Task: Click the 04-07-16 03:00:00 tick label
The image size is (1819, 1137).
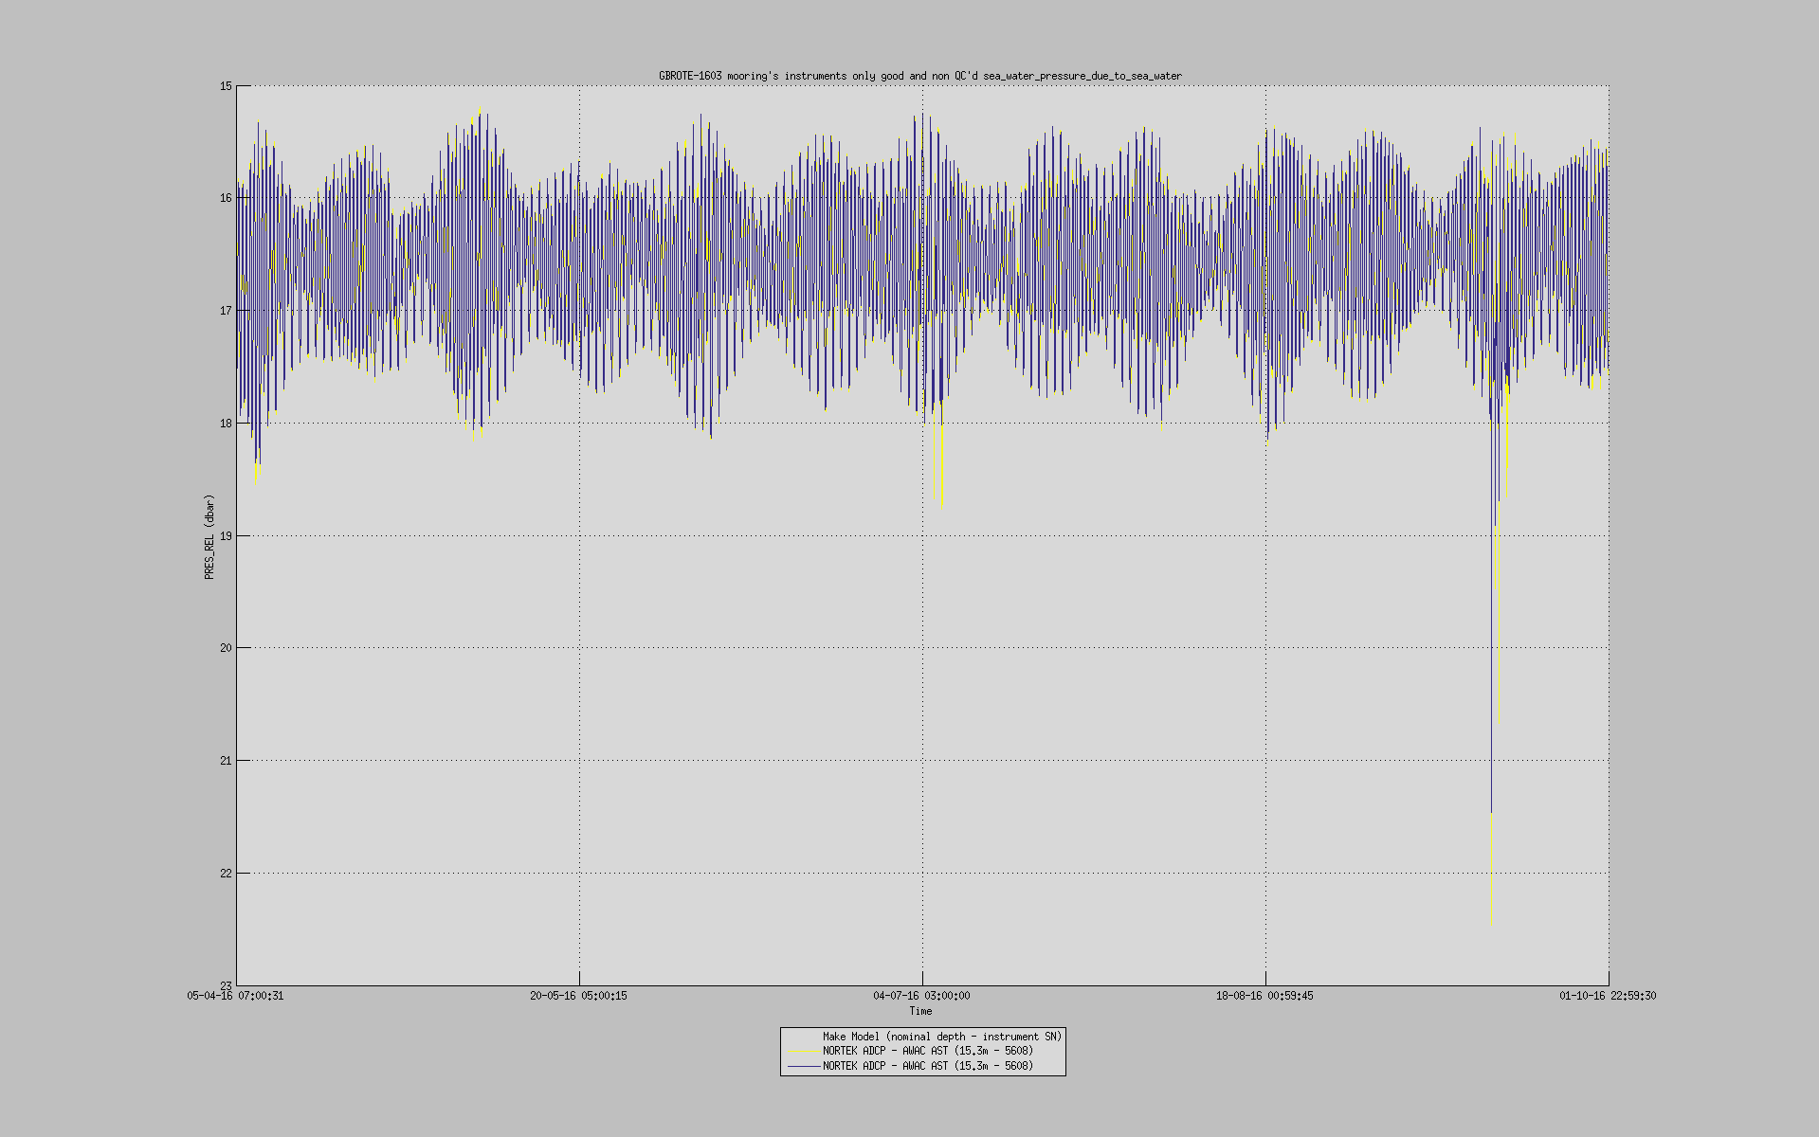Action: click(922, 996)
